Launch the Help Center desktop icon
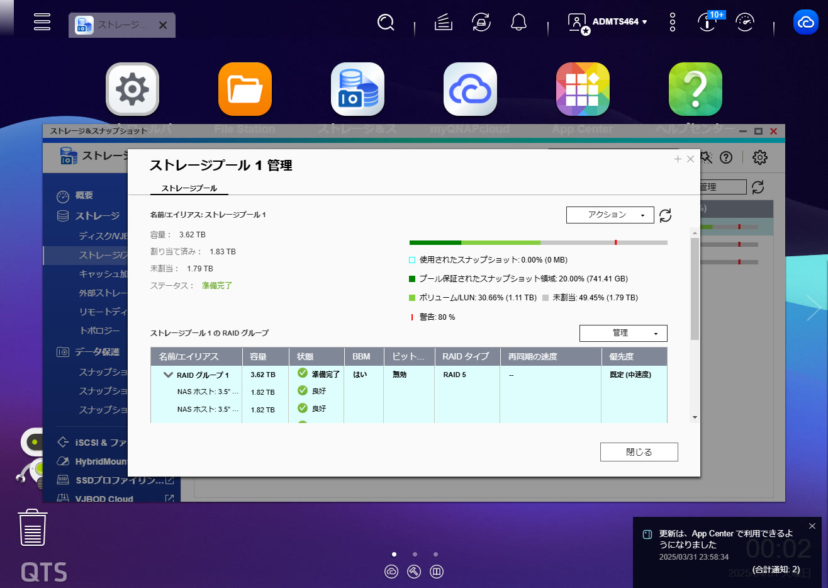The height and width of the screenshot is (588, 828). [695, 89]
